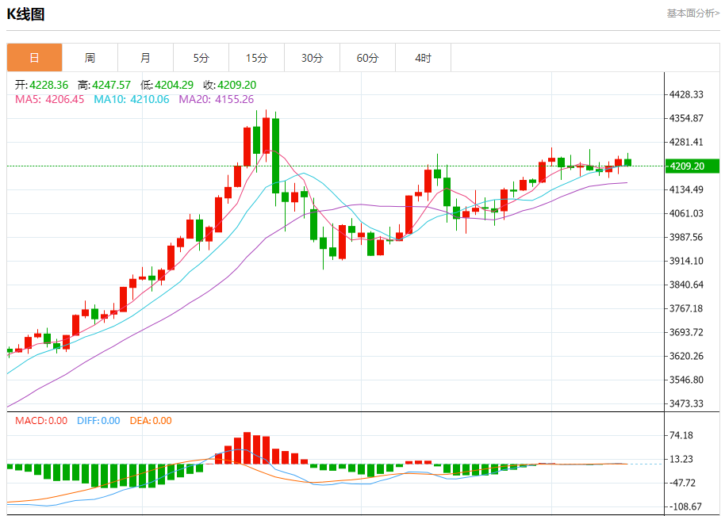
Task: Show the 30分 chart tab
Action: coord(312,58)
